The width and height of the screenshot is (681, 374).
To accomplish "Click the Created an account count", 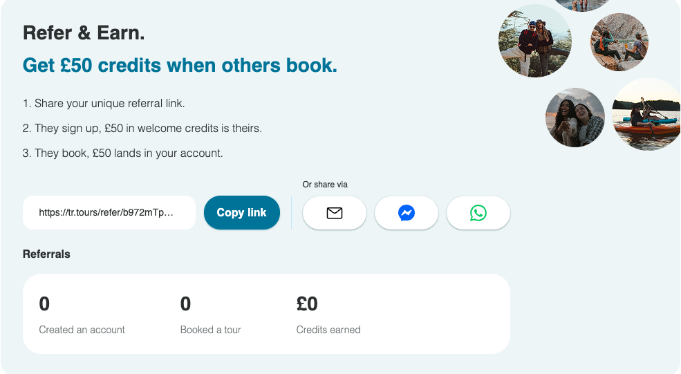I will tap(44, 304).
